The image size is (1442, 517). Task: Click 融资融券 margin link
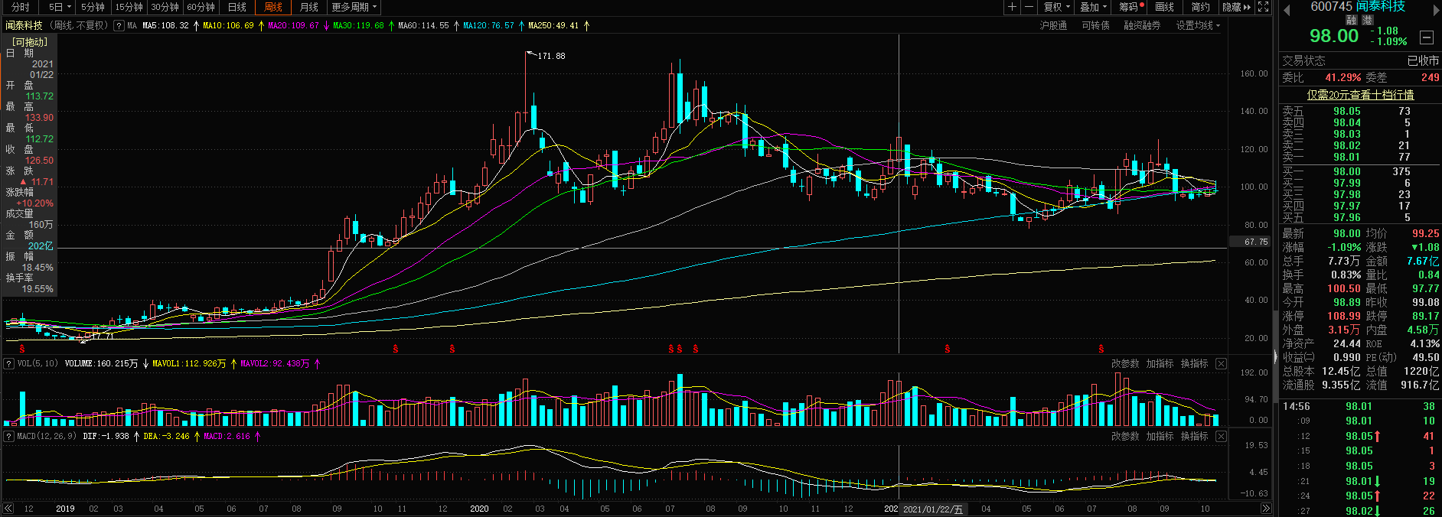pos(1142,25)
